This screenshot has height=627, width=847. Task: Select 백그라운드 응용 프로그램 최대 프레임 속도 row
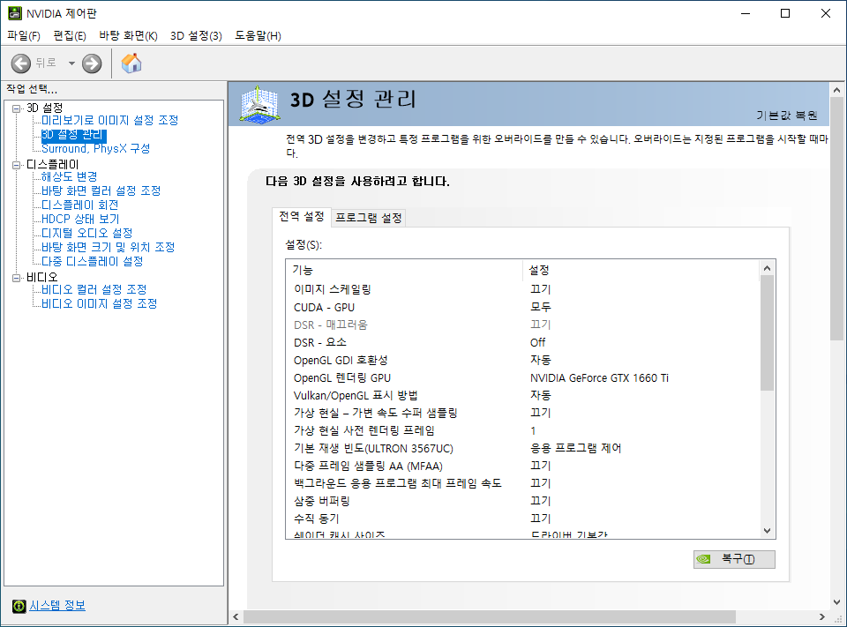[x=522, y=483]
